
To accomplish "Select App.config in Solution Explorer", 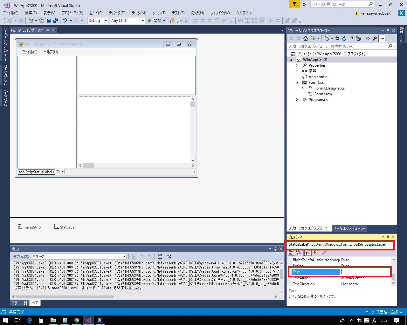I will tap(318, 77).
